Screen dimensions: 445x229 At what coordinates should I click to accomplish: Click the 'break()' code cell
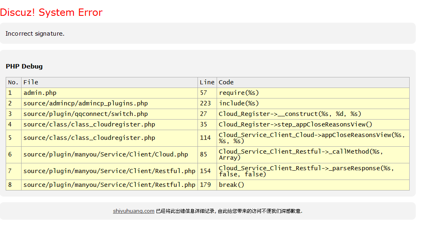[x=232, y=185]
